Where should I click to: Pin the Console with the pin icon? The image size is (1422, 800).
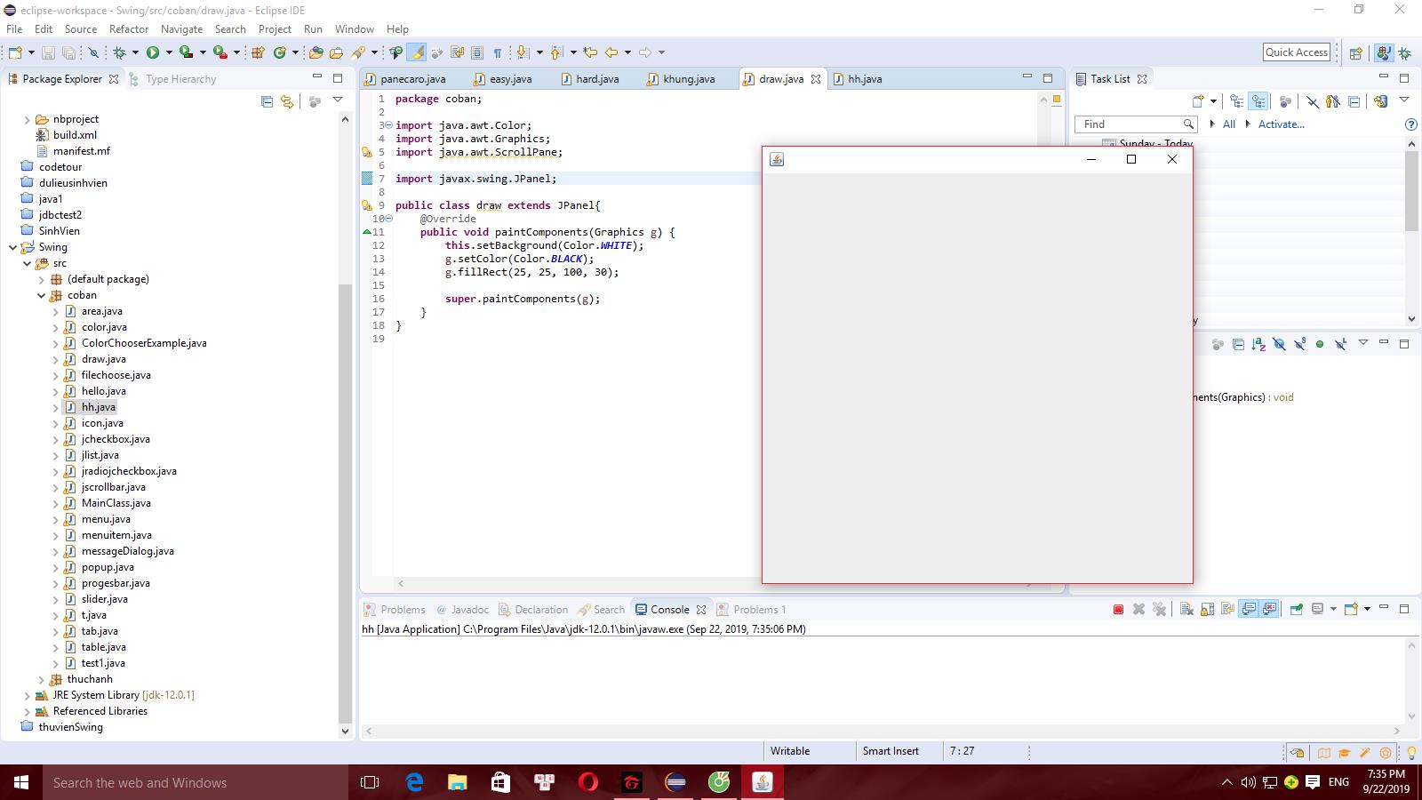click(1296, 609)
